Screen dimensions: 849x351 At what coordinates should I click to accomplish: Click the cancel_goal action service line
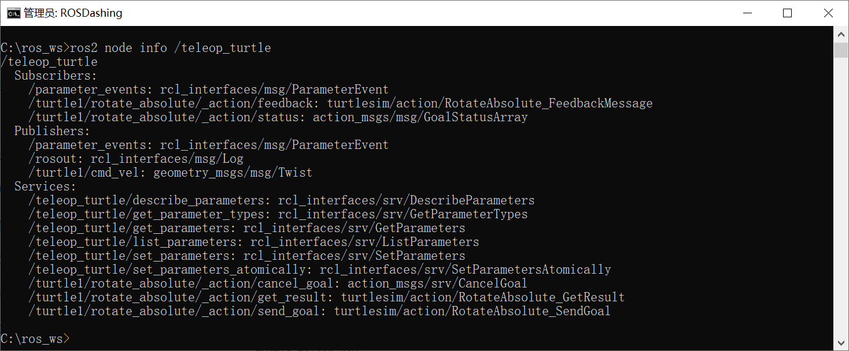[x=278, y=283]
